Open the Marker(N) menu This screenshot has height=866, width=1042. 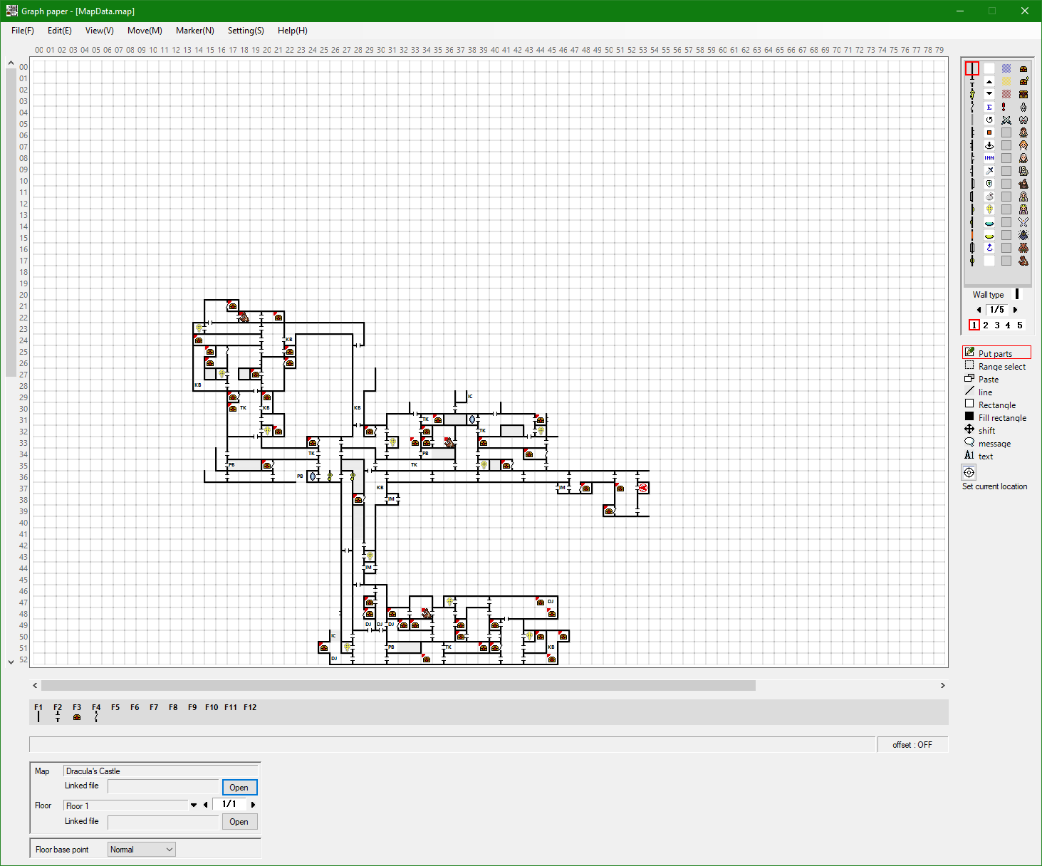tap(195, 31)
